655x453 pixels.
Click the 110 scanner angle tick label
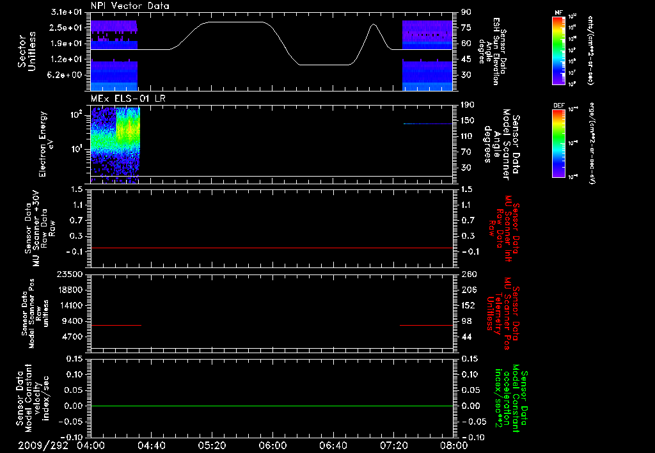coord(468,136)
